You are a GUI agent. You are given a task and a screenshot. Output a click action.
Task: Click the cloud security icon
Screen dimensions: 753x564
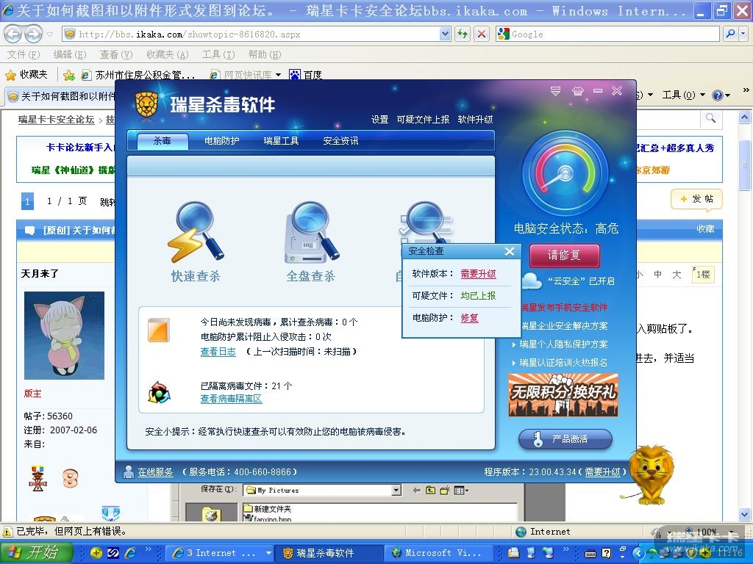coord(532,281)
